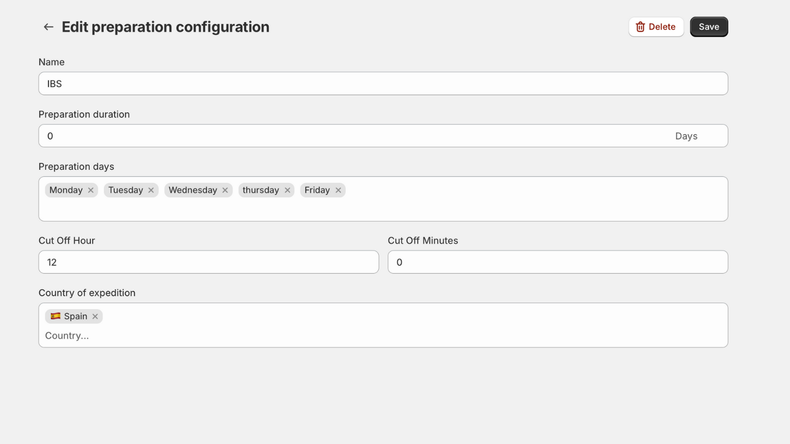Click the Edit preparation configuration heading

pos(165,27)
